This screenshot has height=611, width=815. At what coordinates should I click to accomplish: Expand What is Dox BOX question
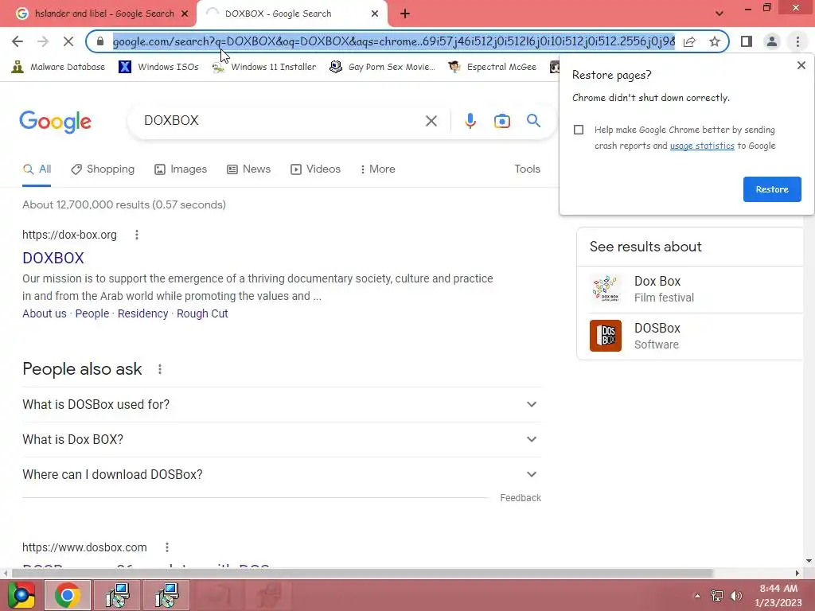point(282,439)
